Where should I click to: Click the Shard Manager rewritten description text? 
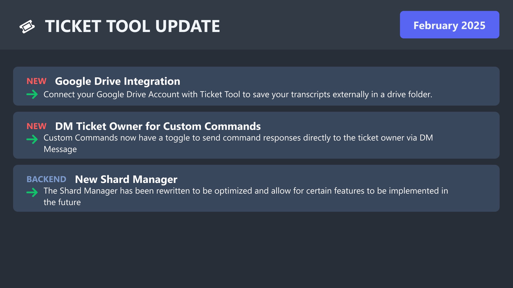click(x=246, y=191)
